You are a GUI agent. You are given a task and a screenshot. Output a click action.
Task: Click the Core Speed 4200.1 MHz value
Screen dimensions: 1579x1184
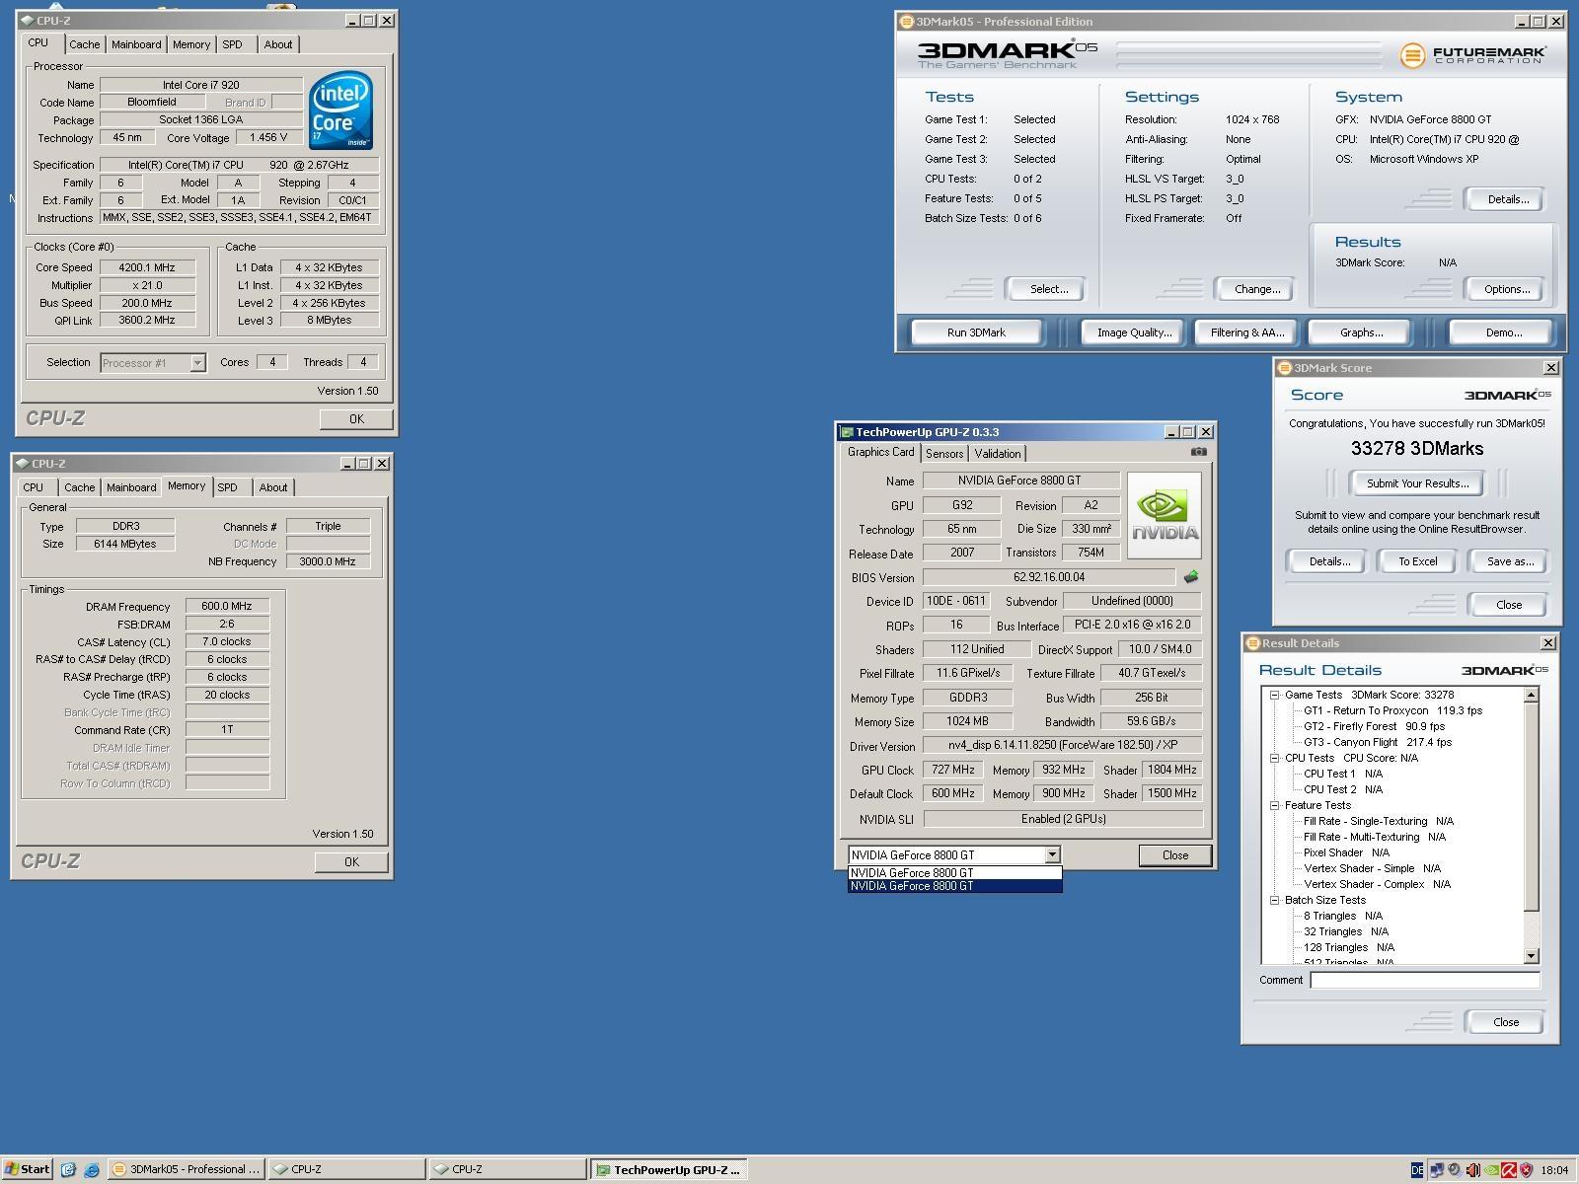(x=146, y=267)
